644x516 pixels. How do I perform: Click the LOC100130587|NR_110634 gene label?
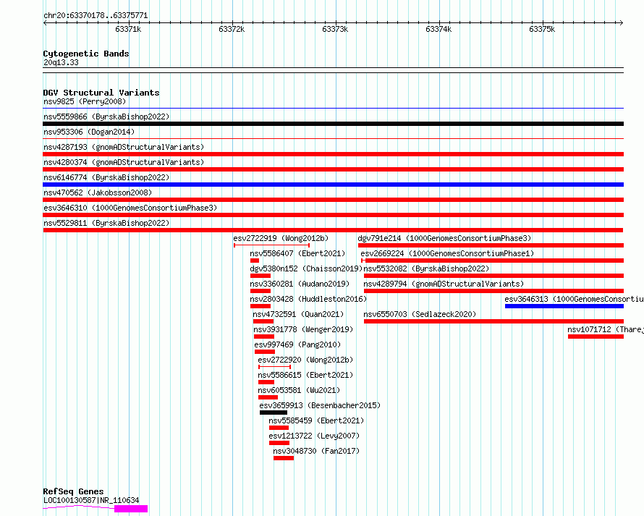[91, 500]
